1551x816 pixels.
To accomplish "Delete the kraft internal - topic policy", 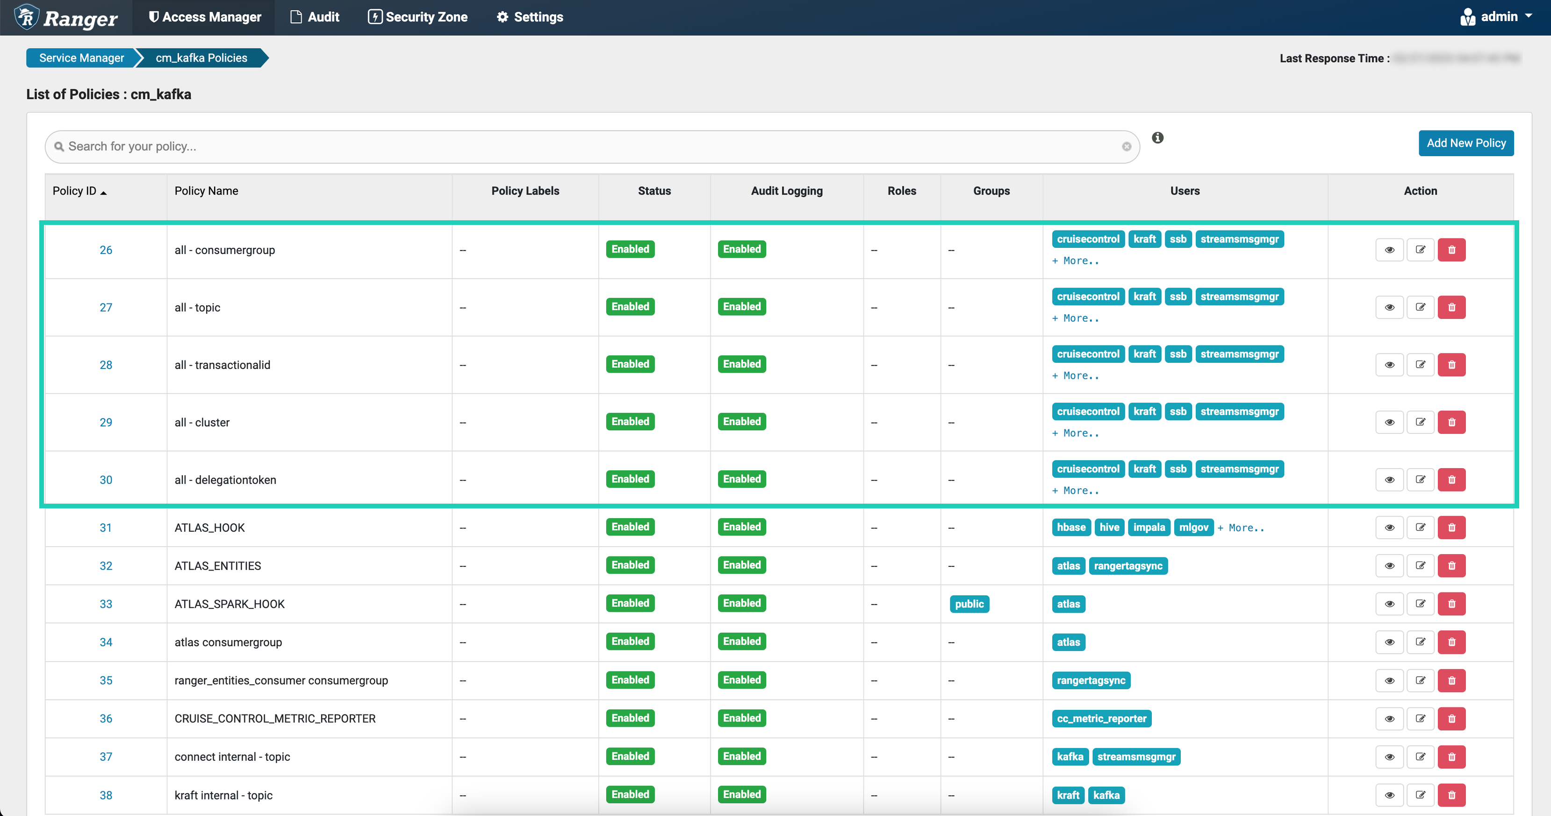I will tap(1451, 795).
